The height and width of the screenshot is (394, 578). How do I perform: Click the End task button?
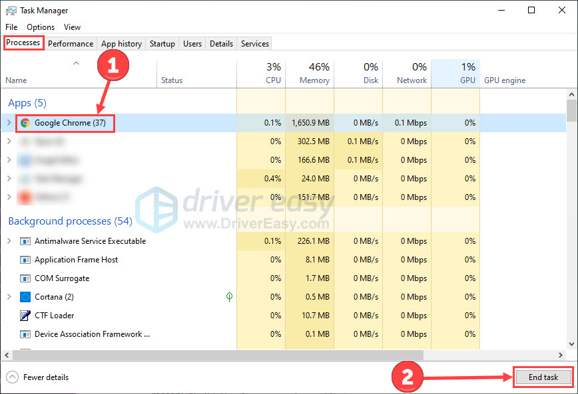[543, 377]
